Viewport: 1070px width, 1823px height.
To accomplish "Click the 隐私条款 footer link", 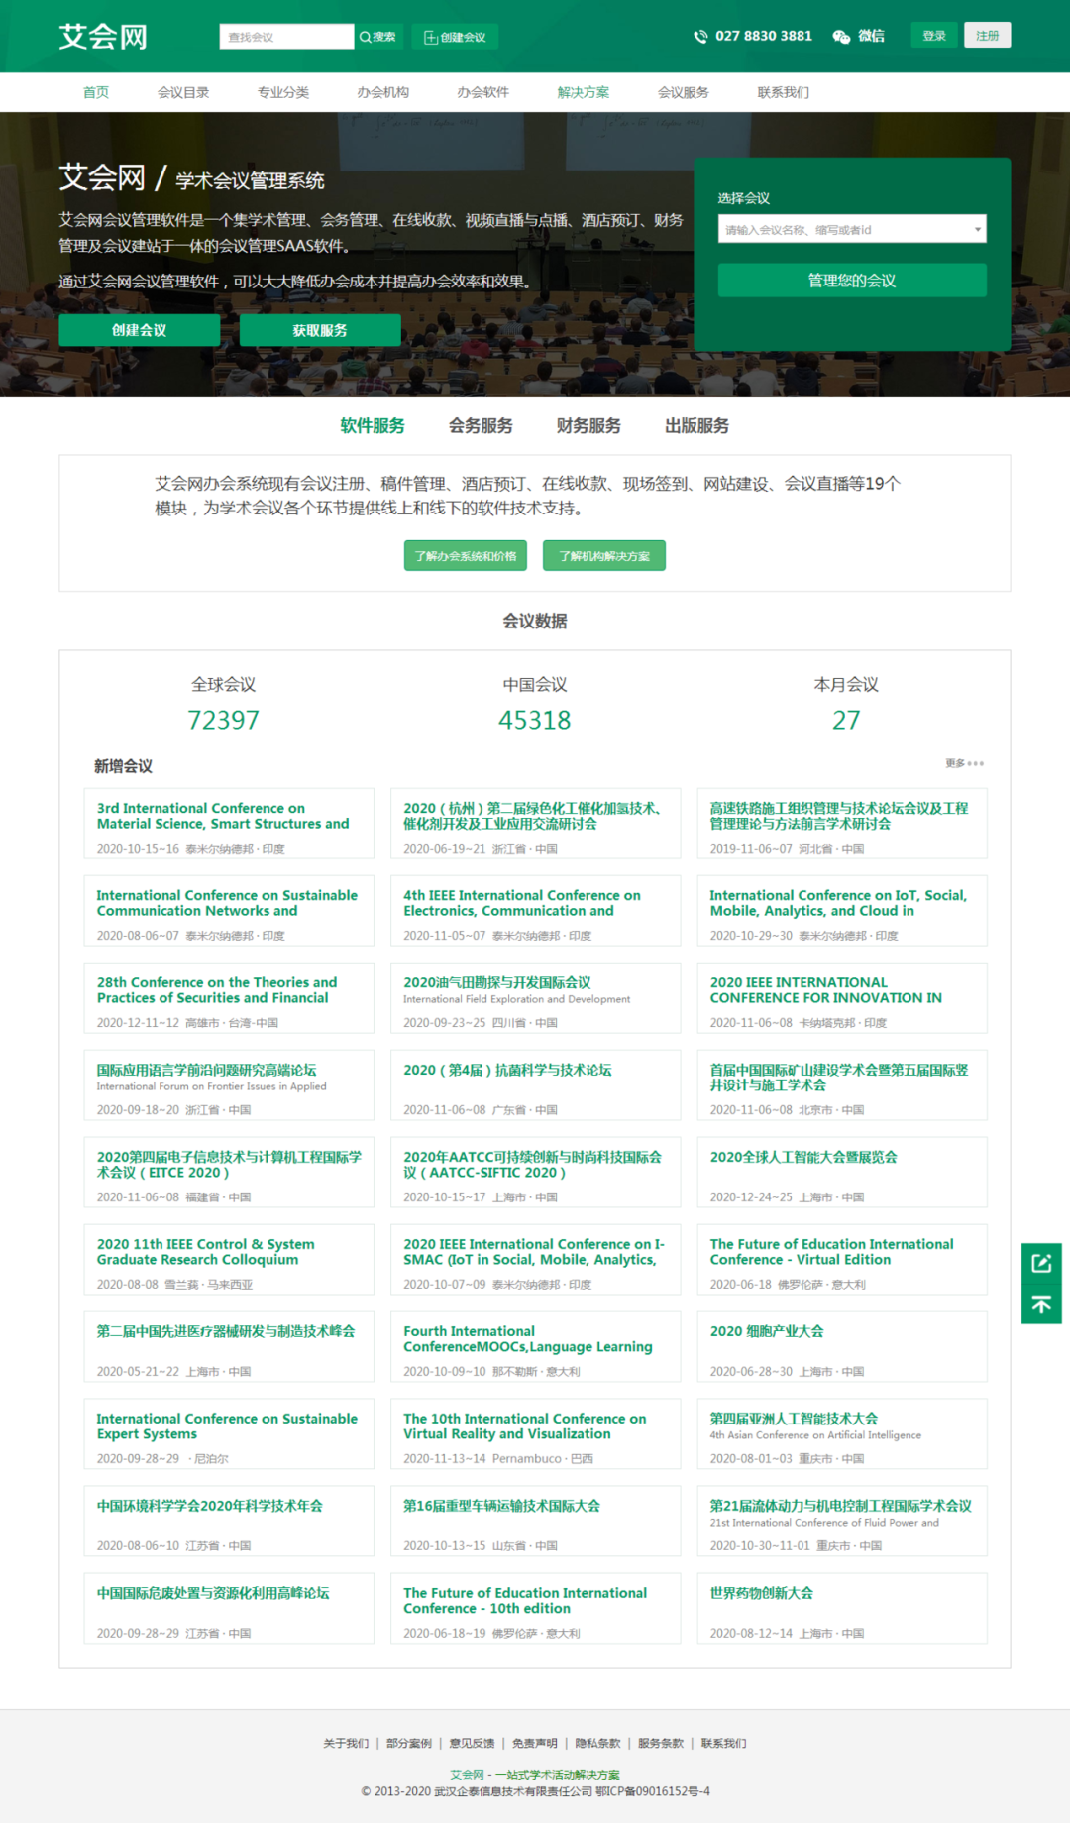I will click(x=597, y=1743).
